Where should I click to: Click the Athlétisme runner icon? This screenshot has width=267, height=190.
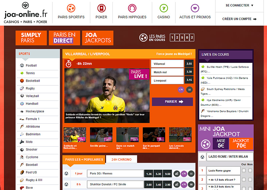point(22,127)
